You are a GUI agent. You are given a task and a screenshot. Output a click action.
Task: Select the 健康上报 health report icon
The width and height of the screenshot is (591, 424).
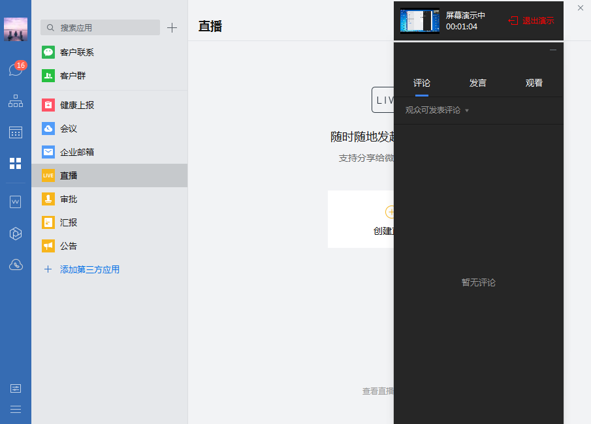[x=48, y=104]
